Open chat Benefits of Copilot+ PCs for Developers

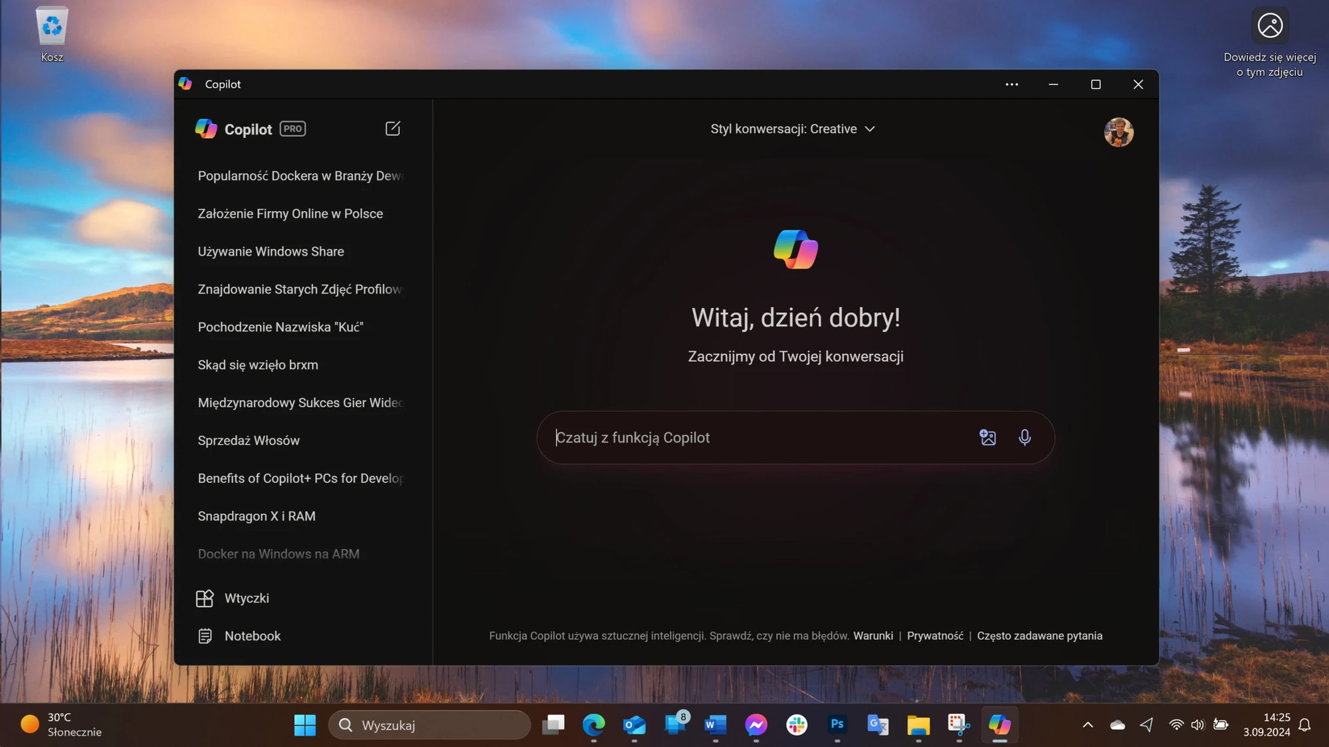300,479
